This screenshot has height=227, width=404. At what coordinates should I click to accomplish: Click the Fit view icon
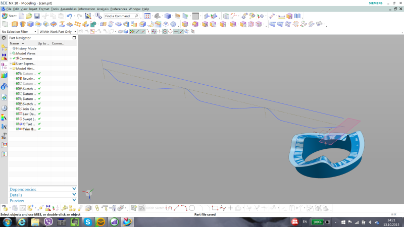click(x=147, y=16)
